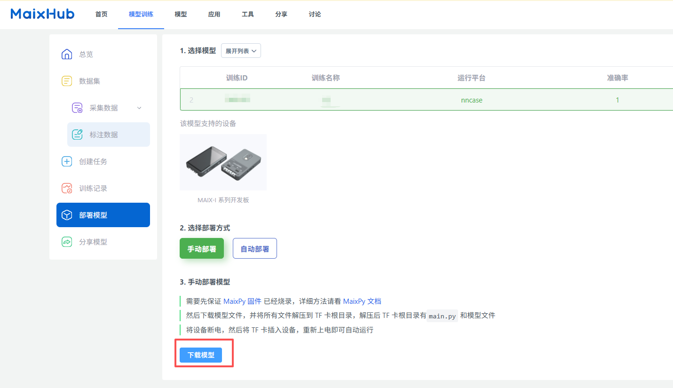
Task: Open the 工具 navigation menu
Action: point(248,15)
